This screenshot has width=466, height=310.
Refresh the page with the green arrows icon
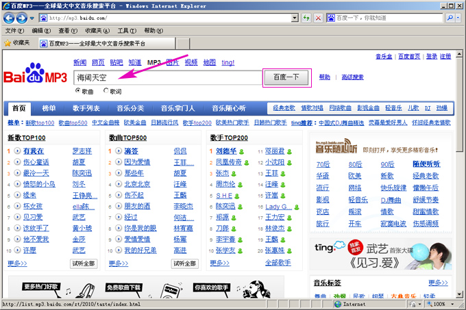[x=306, y=18]
